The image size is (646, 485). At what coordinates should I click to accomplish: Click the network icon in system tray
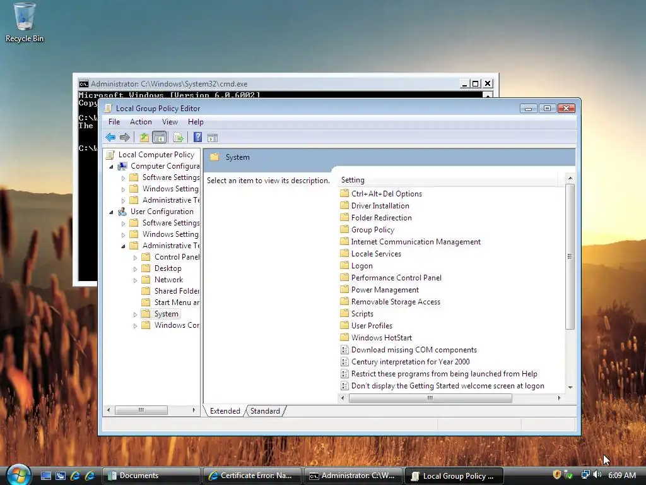[x=585, y=475]
